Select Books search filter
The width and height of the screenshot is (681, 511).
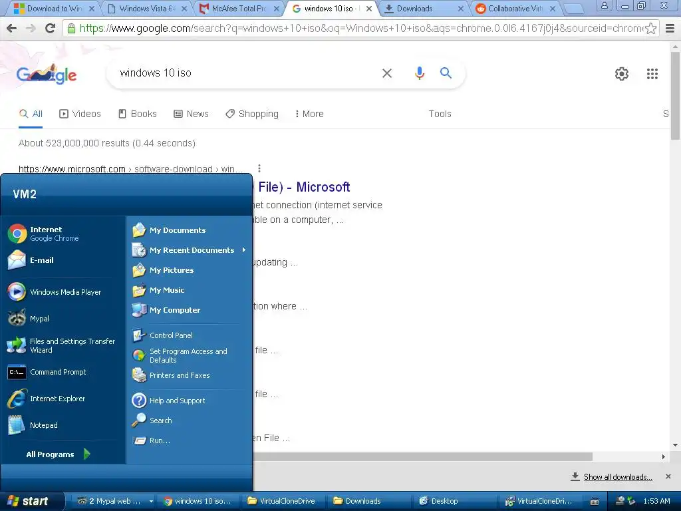(x=137, y=114)
